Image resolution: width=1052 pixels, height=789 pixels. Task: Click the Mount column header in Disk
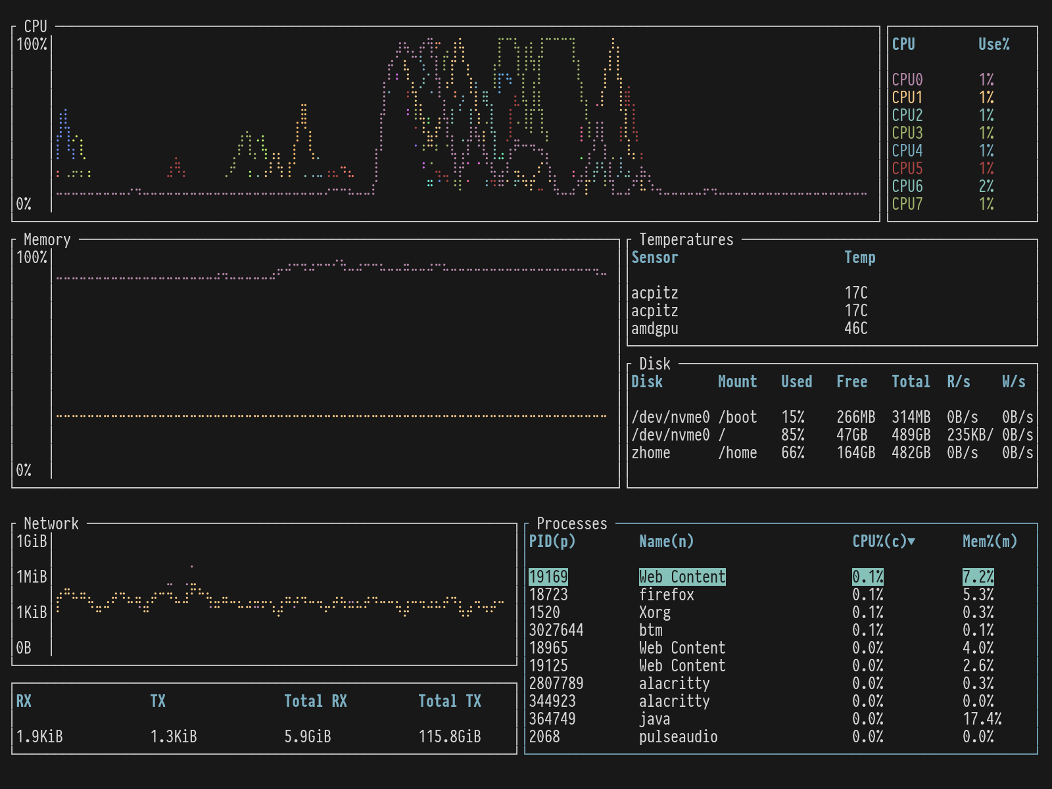[738, 381]
